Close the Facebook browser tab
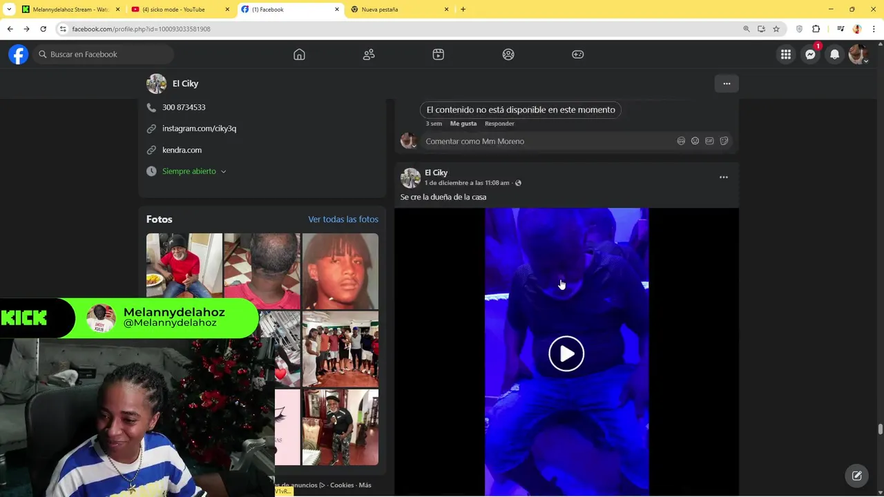The height and width of the screenshot is (497, 884). 337,10
